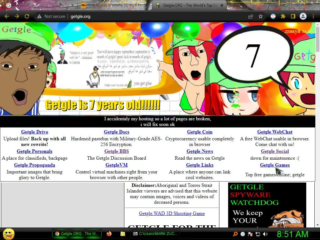Go forward with the forward arrow
Screen dimensions: 320x240
tap(17, 16)
